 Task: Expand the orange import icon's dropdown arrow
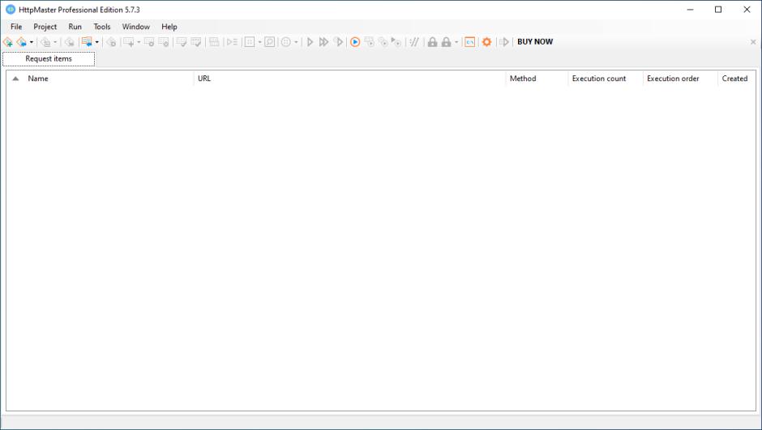click(x=97, y=42)
